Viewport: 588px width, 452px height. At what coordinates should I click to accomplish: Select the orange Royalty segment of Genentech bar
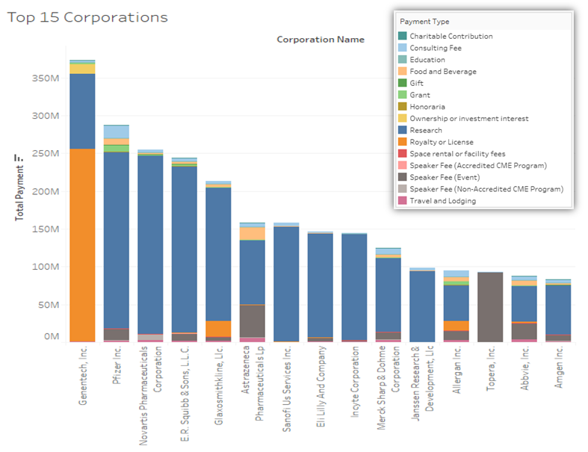[x=82, y=245]
